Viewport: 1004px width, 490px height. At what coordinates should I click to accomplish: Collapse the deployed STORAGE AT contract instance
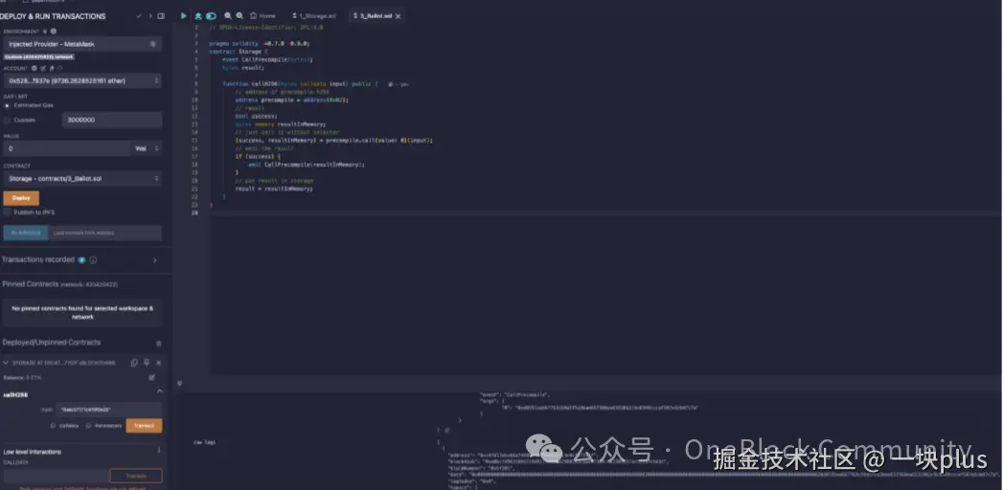point(7,363)
